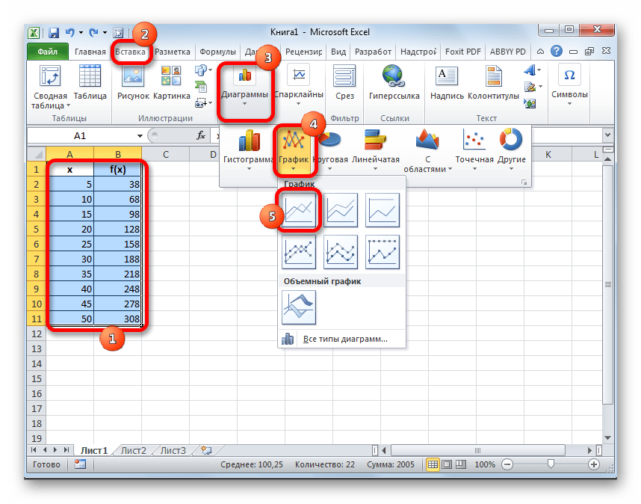Open the Сводная таблица dropdown arrow
Image resolution: width=641 pixels, height=504 pixels.
click(x=68, y=105)
